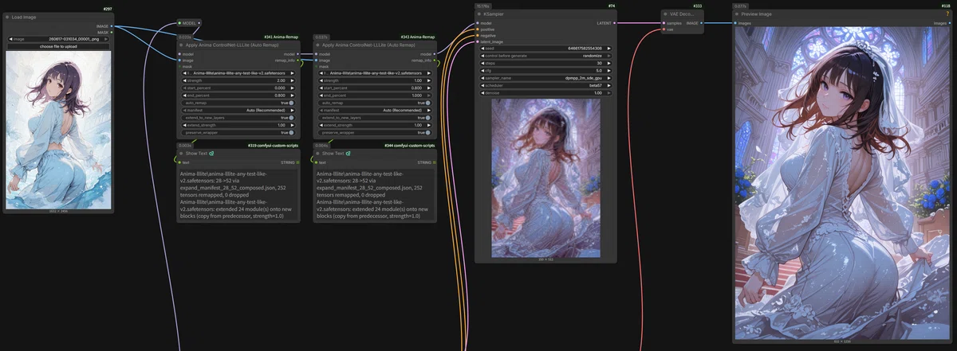Click the #343 Anima-Remap badge

(418, 37)
